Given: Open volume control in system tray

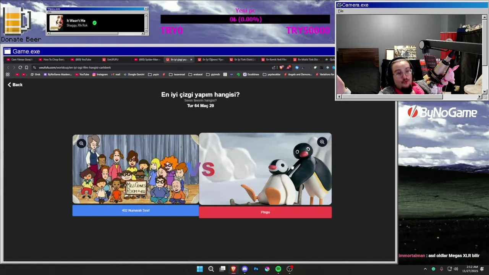Looking at the screenshot, I should (456, 269).
